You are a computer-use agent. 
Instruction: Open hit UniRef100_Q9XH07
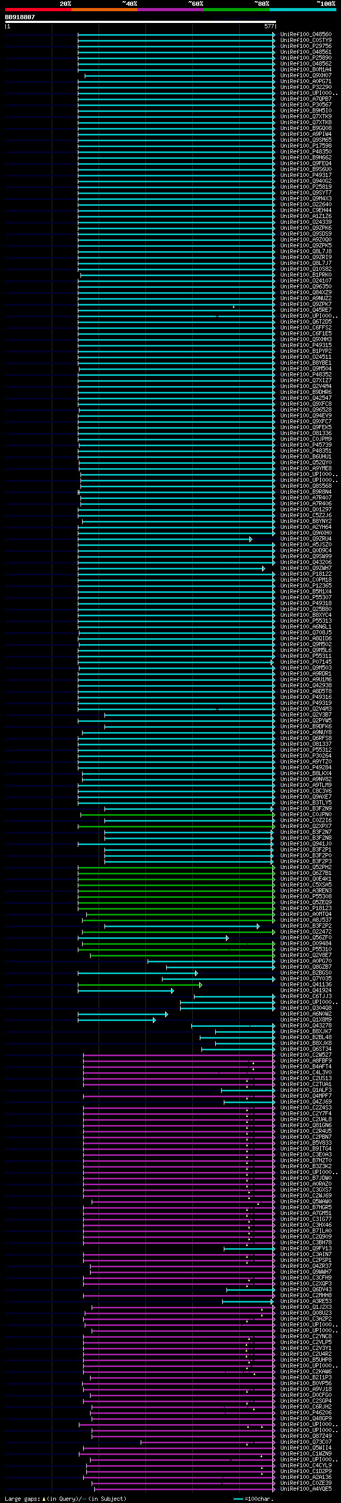pyautogui.click(x=306, y=75)
